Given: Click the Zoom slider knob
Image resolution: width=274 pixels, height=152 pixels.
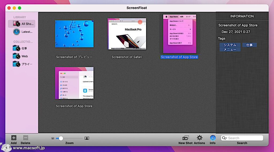Looking at the screenshot, I should click(x=61, y=138).
